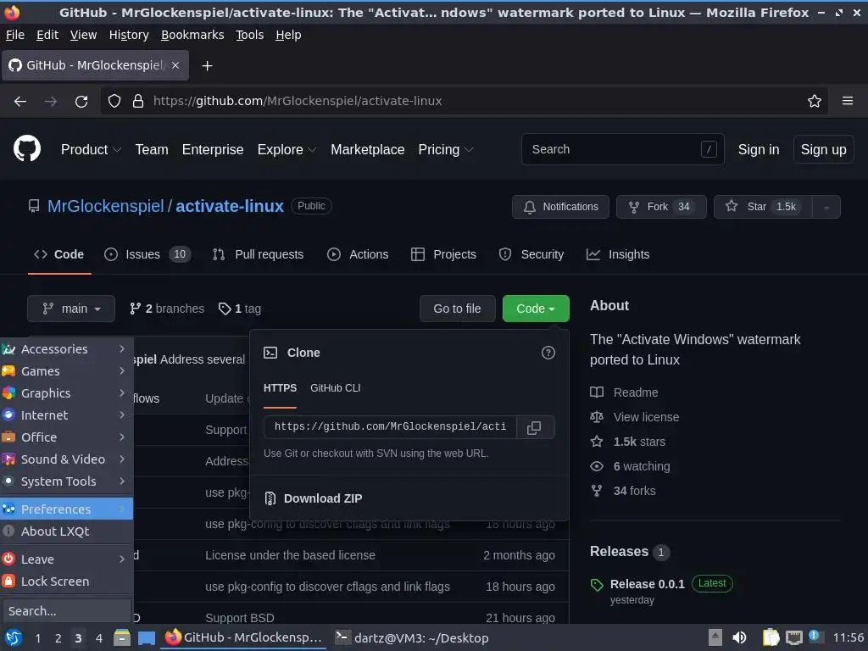Open the Insights tab
Viewport: 868px width, 651px height.
pos(618,254)
